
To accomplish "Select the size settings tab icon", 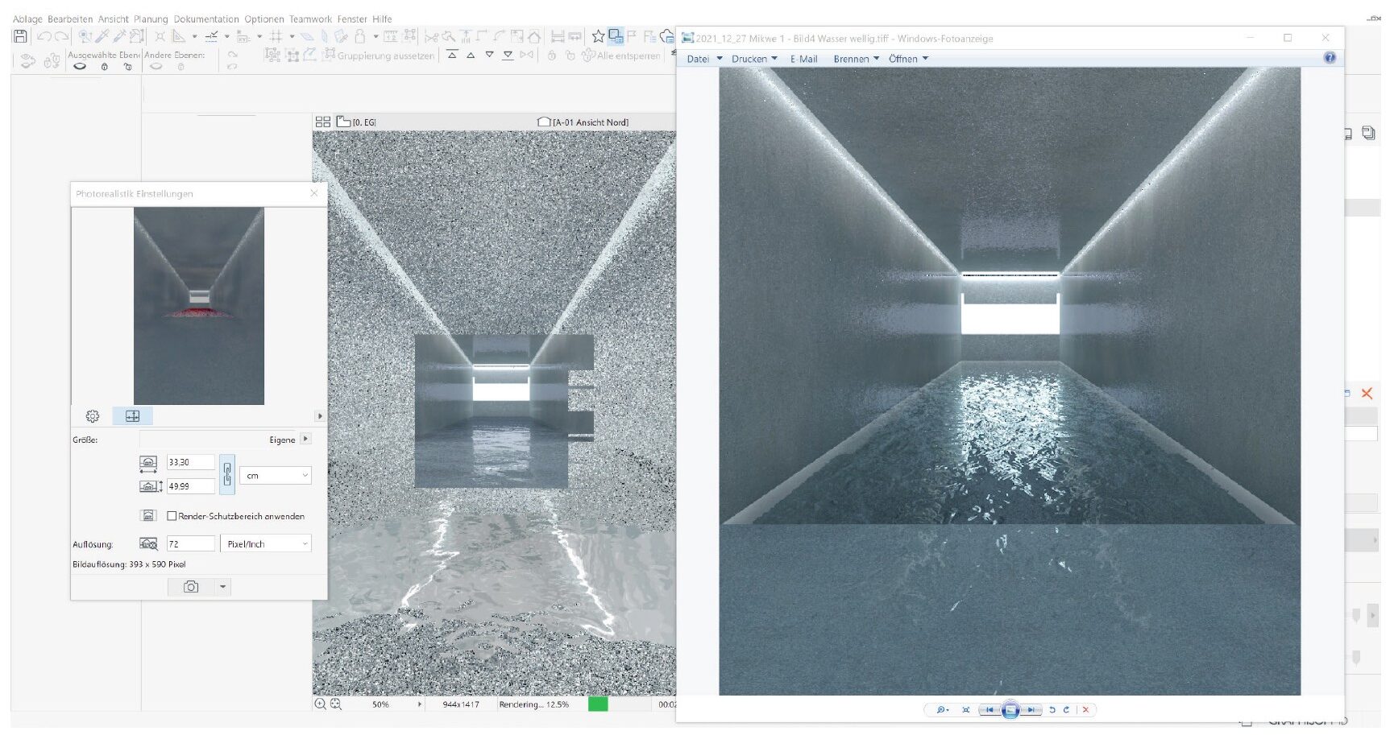I will coord(132,416).
